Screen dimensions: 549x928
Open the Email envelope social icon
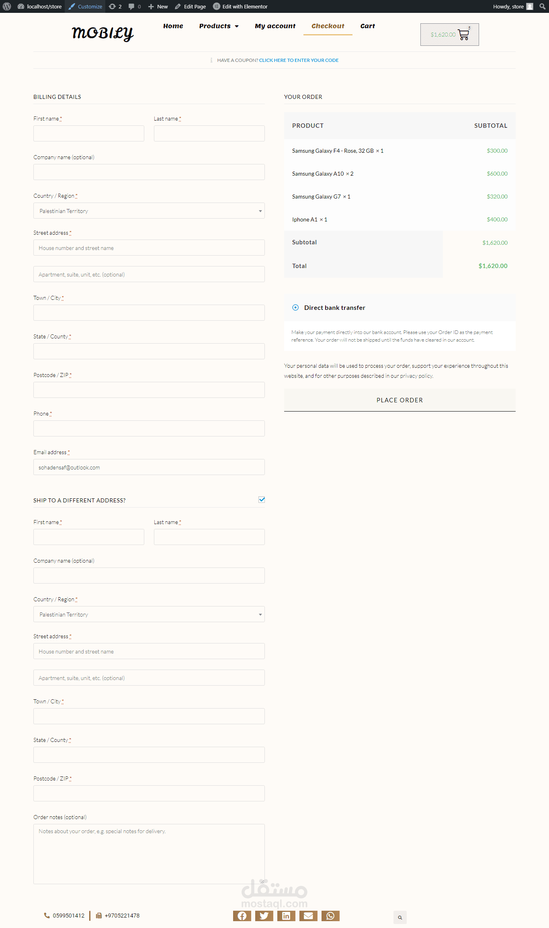coord(308,916)
